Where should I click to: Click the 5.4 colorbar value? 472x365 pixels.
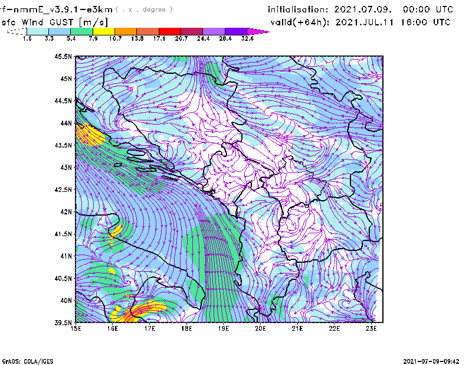[71, 38]
